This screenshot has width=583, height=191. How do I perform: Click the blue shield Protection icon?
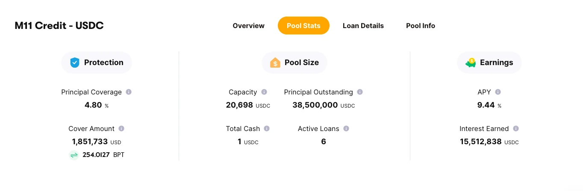pos(75,63)
